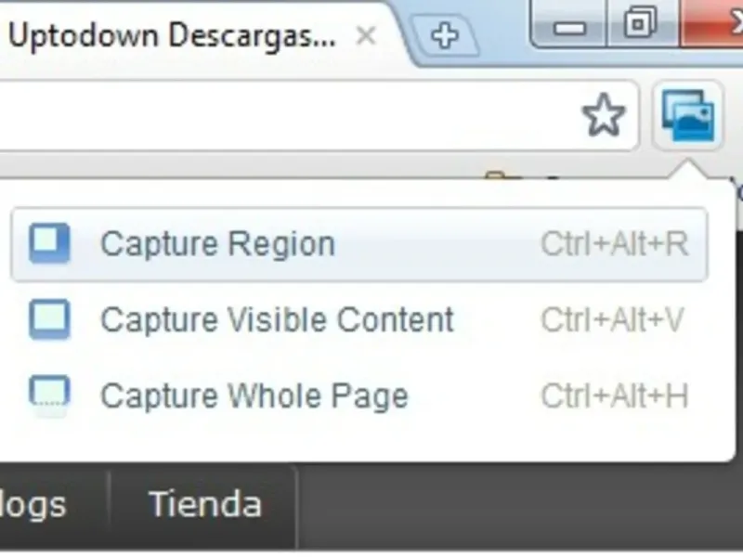Image resolution: width=743 pixels, height=557 pixels.
Task: Open the Tienda navigation link
Action: [204, 504]
